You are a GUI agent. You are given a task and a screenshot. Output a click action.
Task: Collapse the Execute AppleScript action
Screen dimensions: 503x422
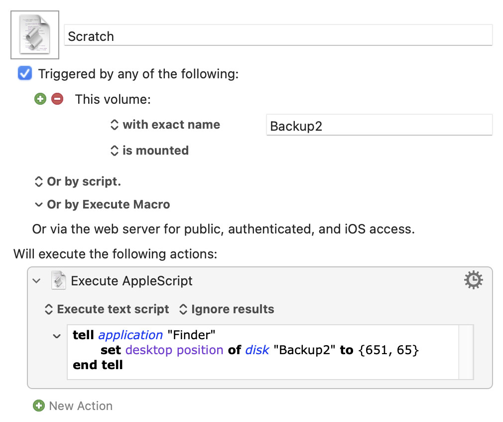coord(36,281)
